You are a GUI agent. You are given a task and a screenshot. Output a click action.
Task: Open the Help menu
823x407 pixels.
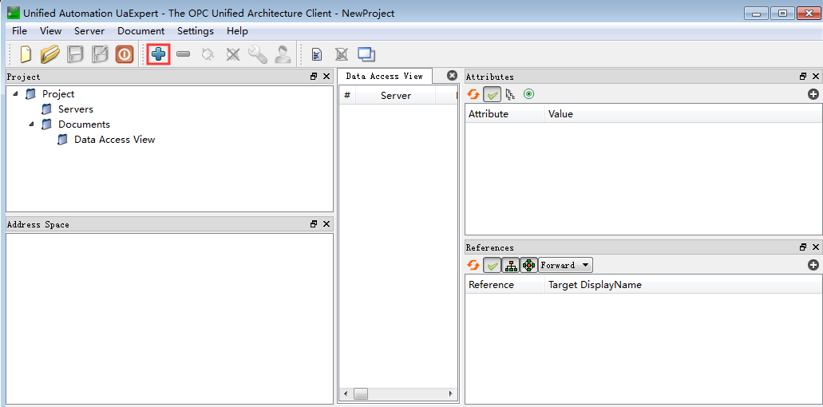click(237, 31)
